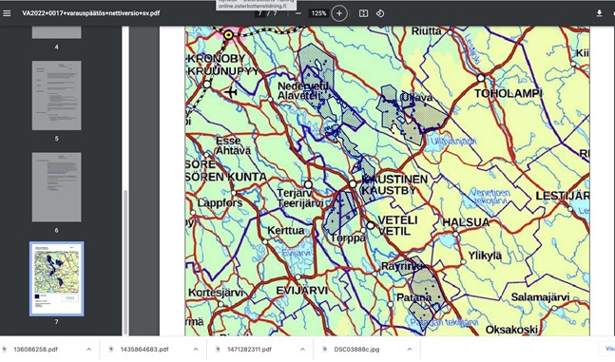This screenshot has width=615, height=362.
Task: Open options for 136086258.pdf download
Action: (89, 349)
